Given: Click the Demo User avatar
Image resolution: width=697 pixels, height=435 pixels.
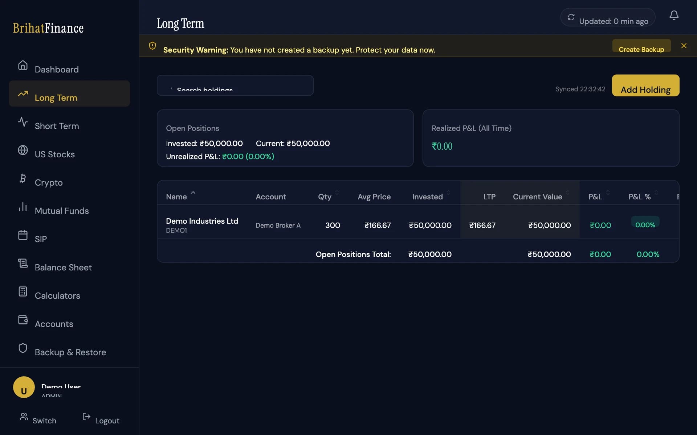Looking at the screenshot, I should 24,387.
